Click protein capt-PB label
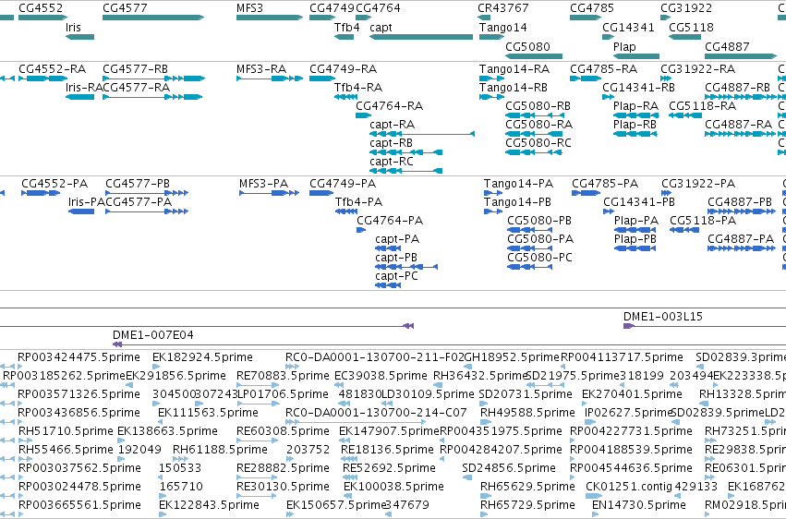This screenshot has width=786, height=519. [x=396, y=258]
